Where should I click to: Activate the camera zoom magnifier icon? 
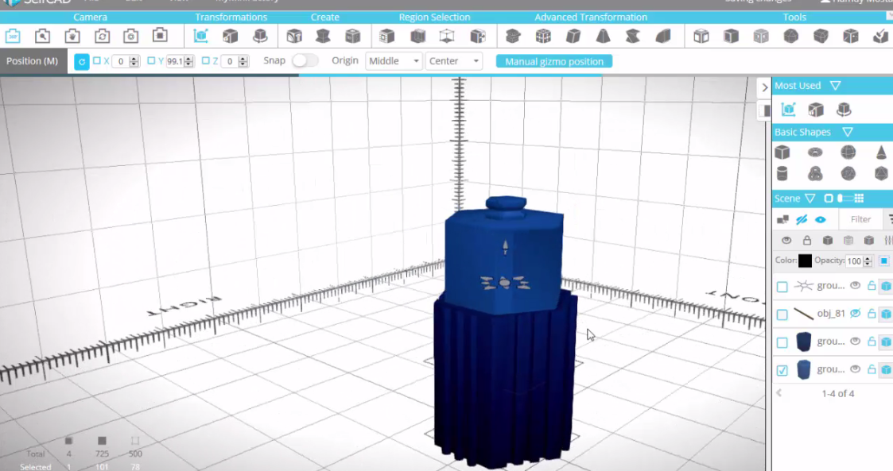[42, 37]
